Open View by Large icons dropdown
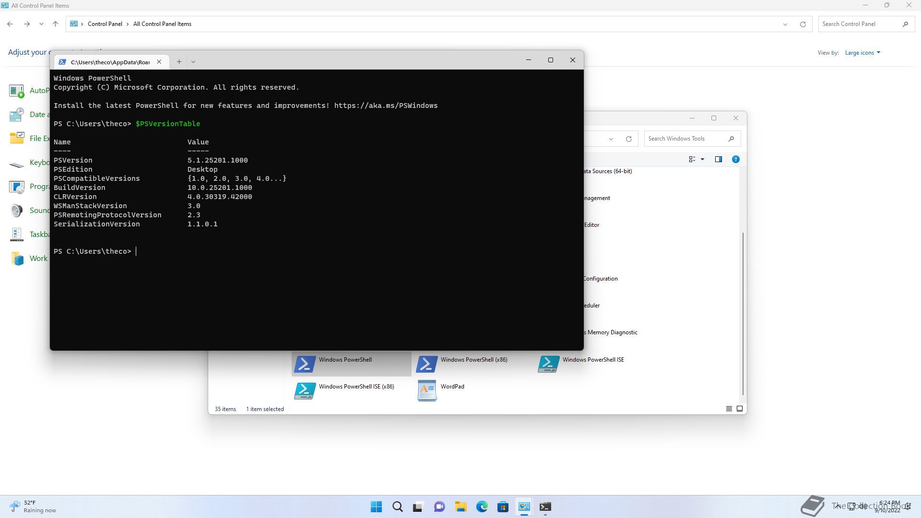This screenshot has width=921, height=518. click(862, 53)
